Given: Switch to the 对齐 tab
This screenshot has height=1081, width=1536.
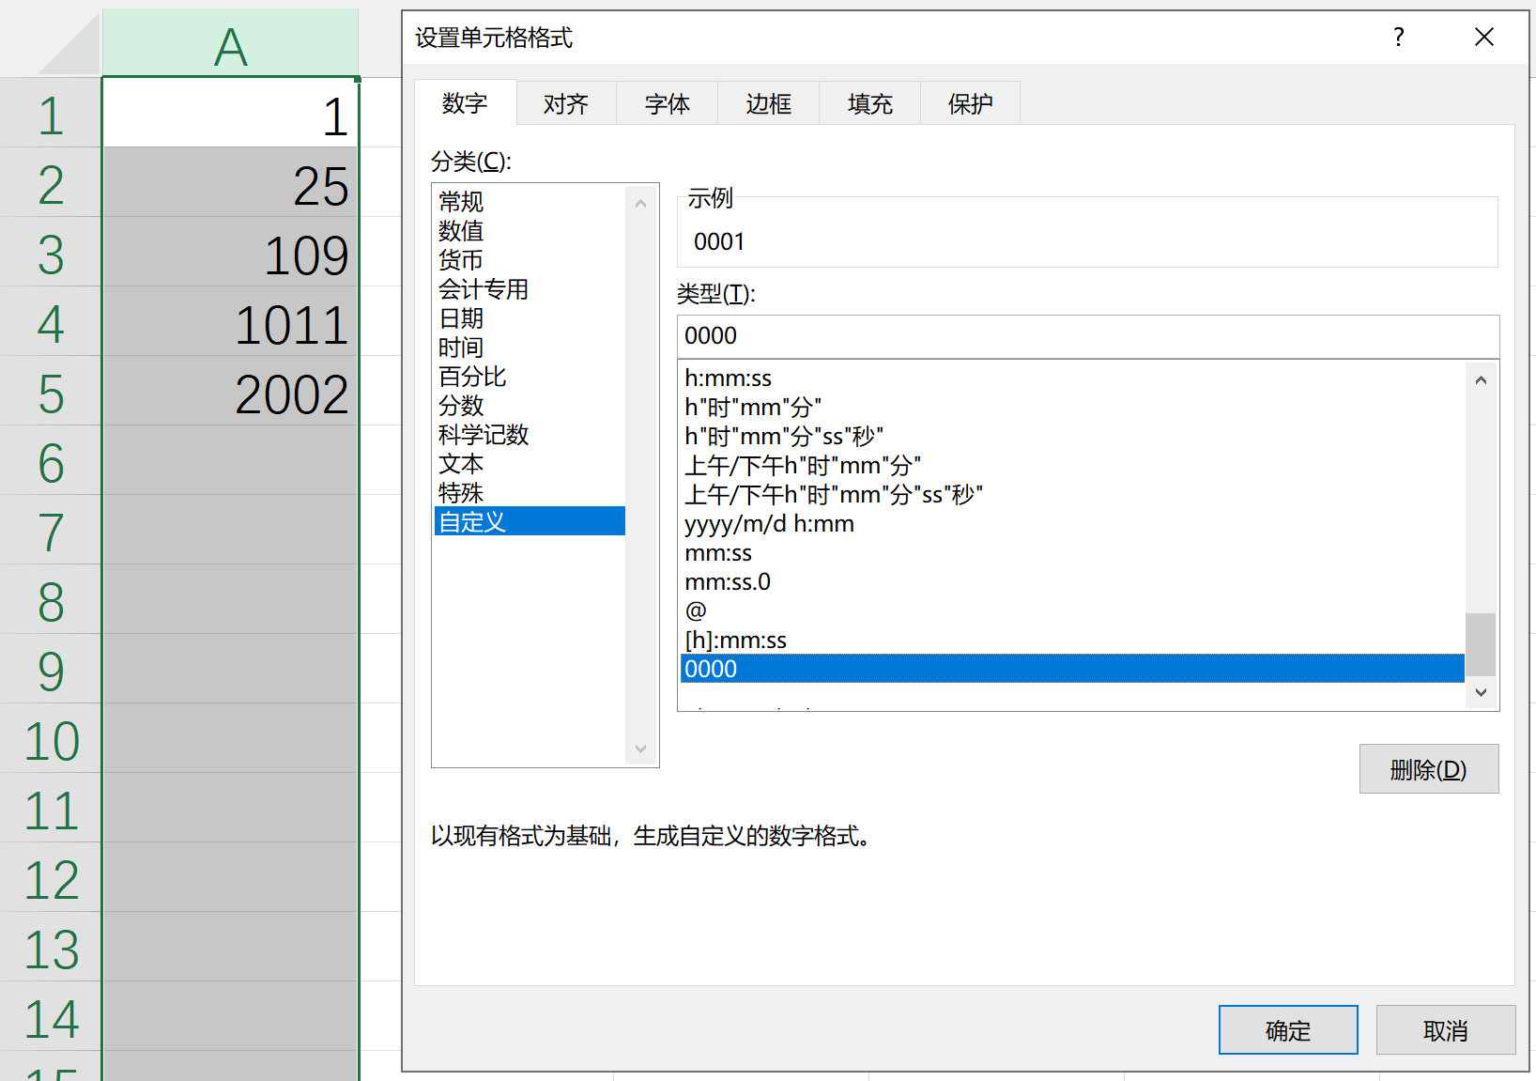Looking at the screenshot, I should [x=565, y=103].
